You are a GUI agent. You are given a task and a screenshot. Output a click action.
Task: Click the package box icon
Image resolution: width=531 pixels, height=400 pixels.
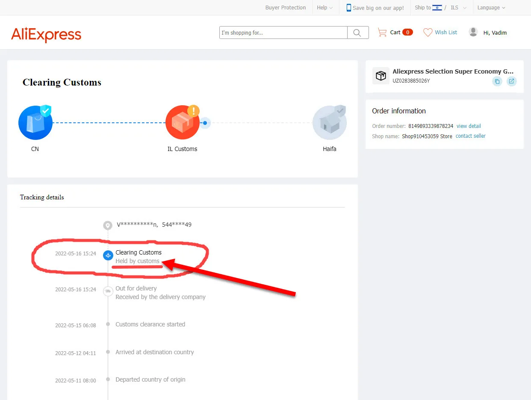coord(381,76)
